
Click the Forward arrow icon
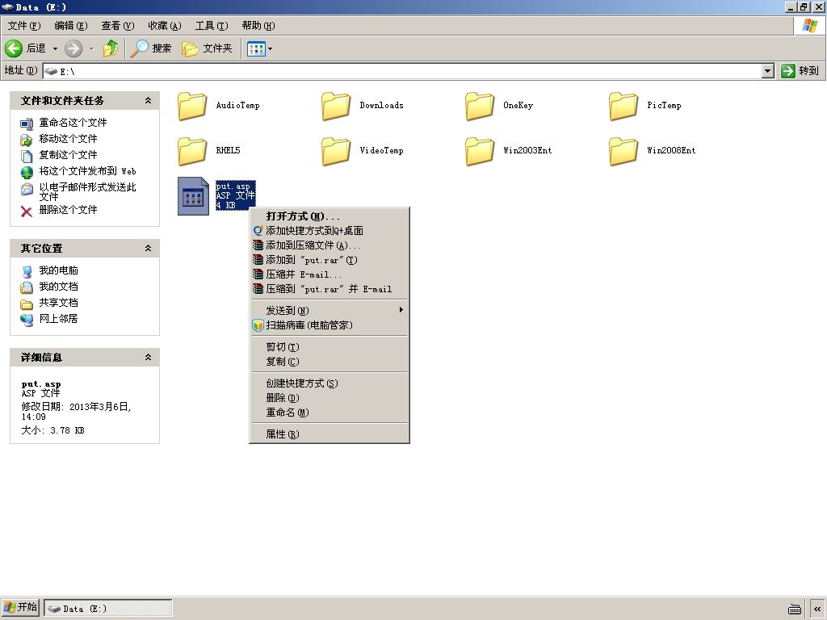tap(73, 48)
